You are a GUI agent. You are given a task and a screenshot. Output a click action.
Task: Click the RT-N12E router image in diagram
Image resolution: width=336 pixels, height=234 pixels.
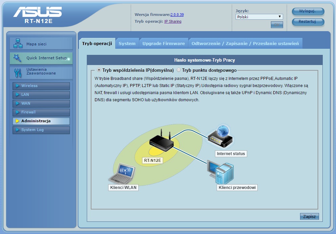161,141
